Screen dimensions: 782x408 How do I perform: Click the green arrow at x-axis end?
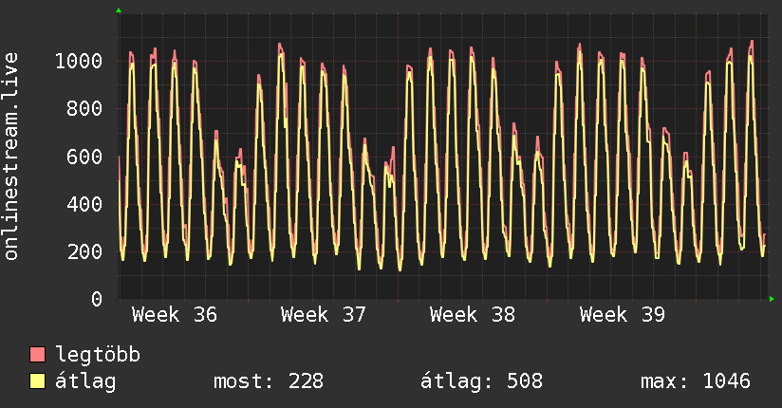point(772,299)
